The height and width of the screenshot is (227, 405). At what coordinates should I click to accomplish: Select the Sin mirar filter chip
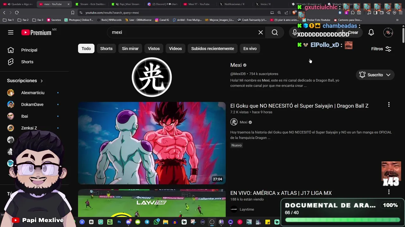130,49
